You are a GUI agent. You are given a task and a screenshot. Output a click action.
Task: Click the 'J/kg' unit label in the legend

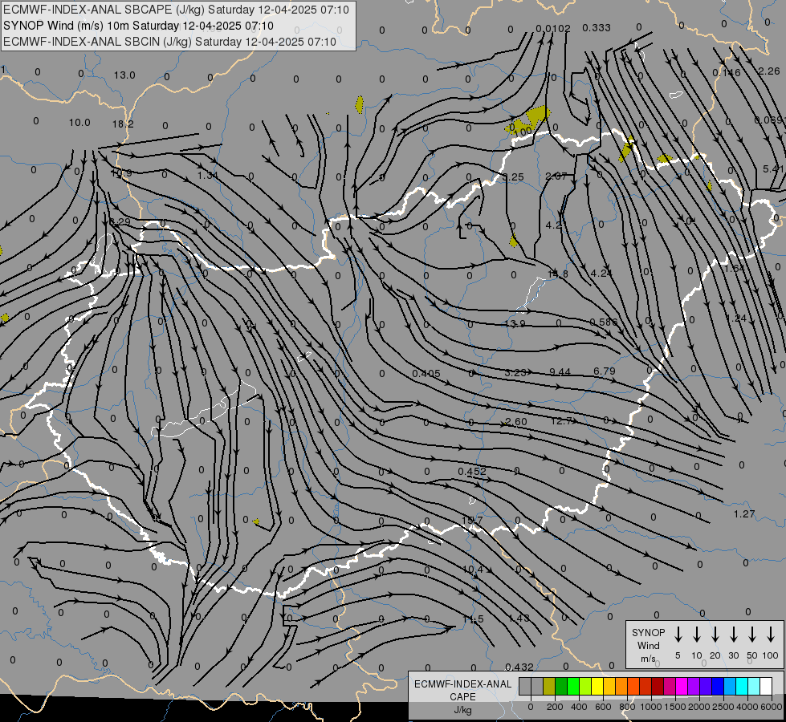coord(462,710)
